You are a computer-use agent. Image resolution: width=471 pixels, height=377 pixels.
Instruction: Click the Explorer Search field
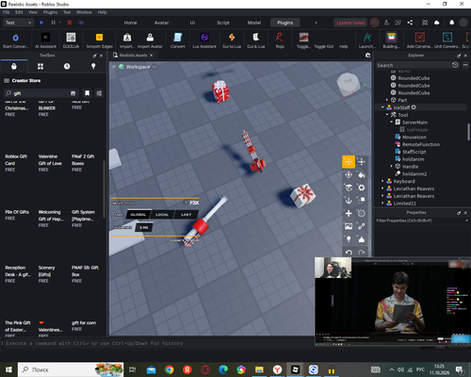tap(414, 65)
